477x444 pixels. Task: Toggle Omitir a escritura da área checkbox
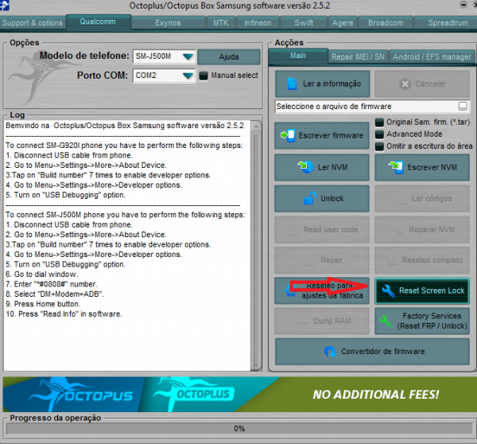click(x=379, y=146)
